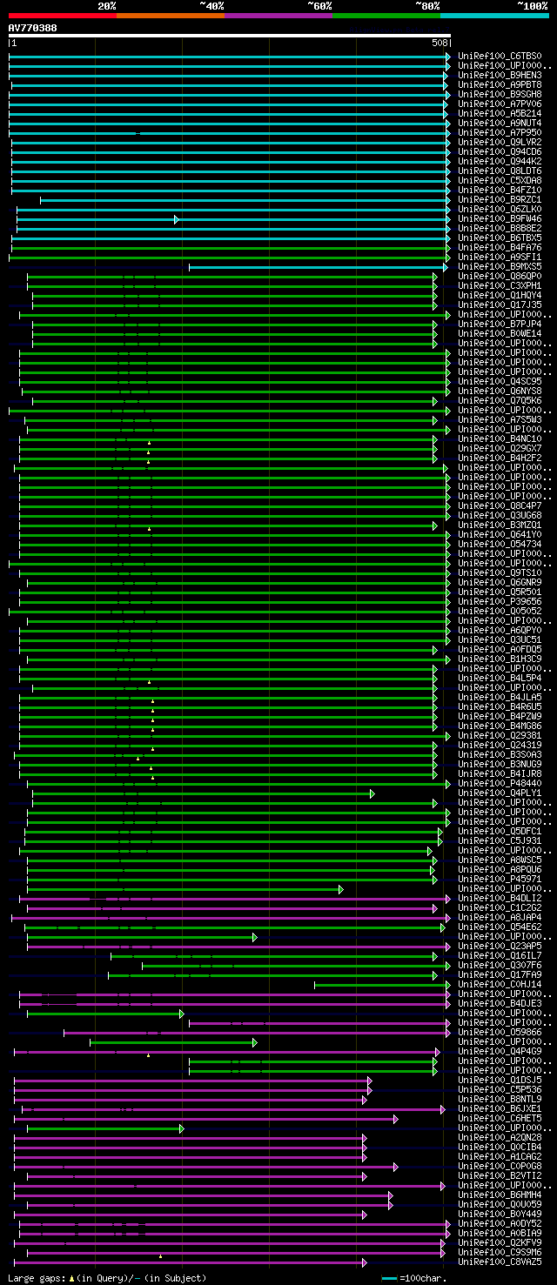Pick the UniRef100_Q3UG68 hit name
This screenshot has height=1285, width=557.
coord(499,516)
